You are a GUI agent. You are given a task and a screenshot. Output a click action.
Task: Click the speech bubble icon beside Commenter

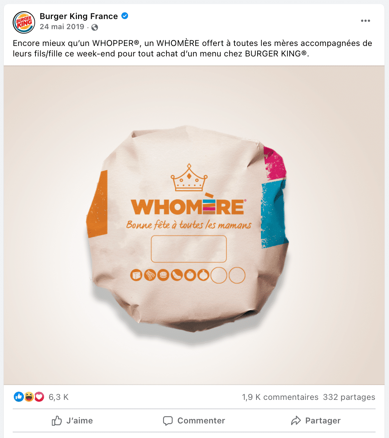tap(168, 421)
